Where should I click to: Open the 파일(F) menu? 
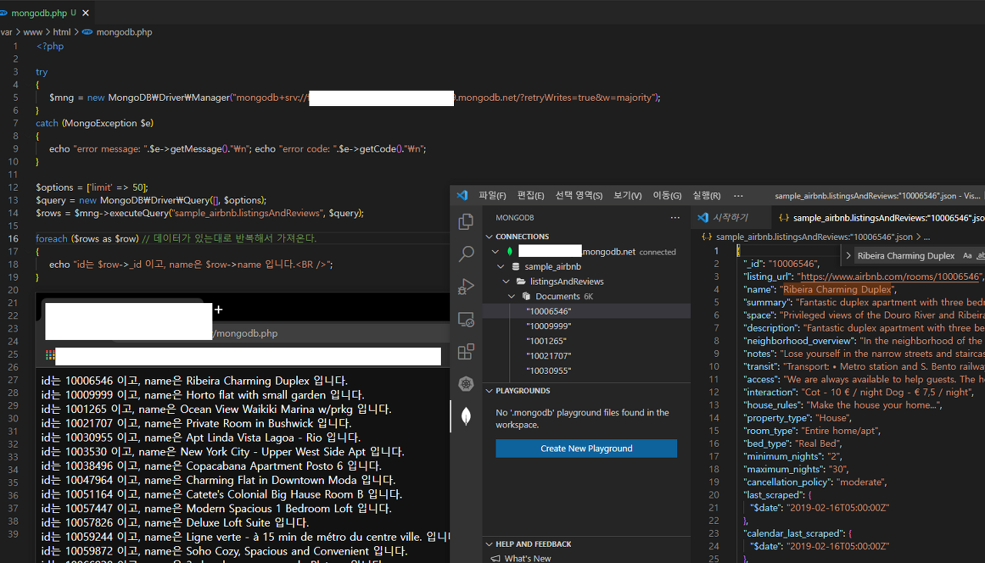492,195
